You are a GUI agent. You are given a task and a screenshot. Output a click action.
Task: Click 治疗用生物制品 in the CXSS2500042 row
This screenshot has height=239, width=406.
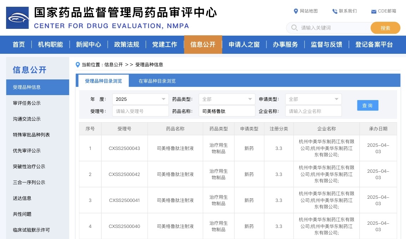[x=219, y=175]
